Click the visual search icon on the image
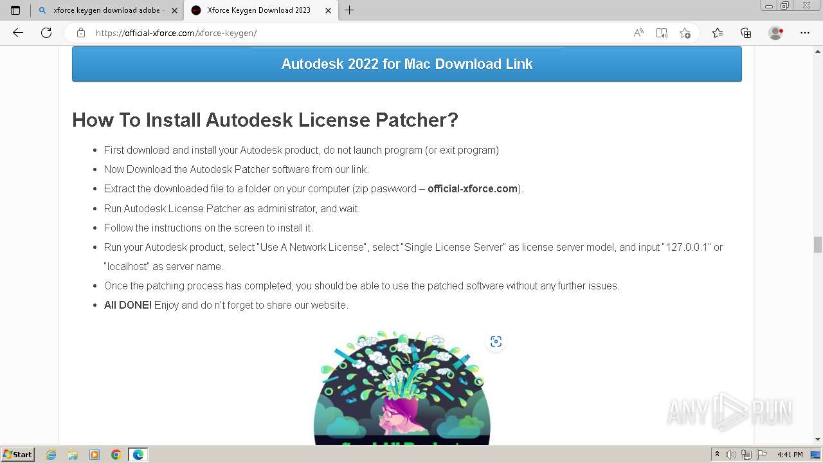Viewport: 823px width, 463px height. coord(496,341)
